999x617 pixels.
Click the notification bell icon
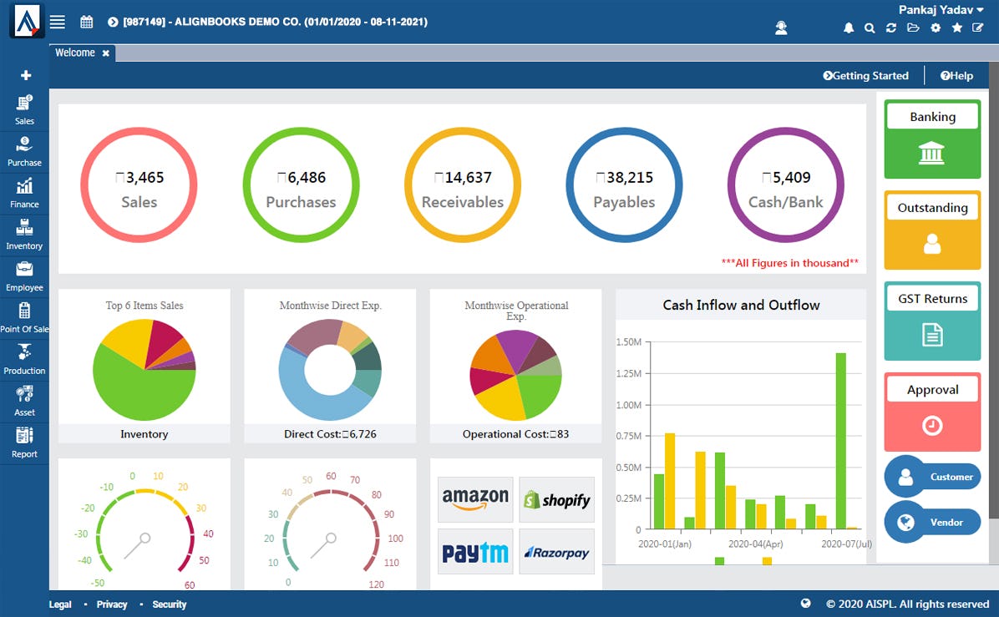pos(849,28)
